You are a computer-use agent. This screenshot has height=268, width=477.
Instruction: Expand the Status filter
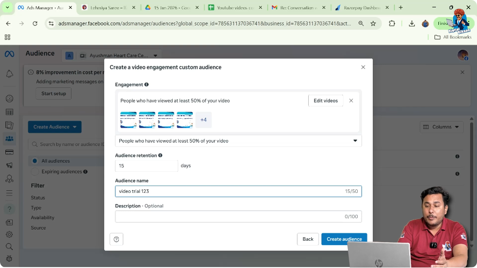click(x=38, y=198)
